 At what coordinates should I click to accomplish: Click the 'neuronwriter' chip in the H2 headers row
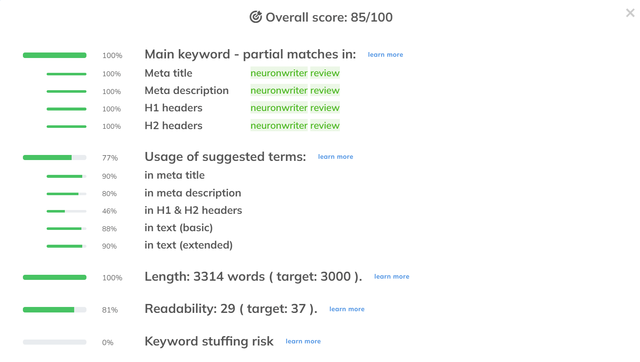click(279, 125)
